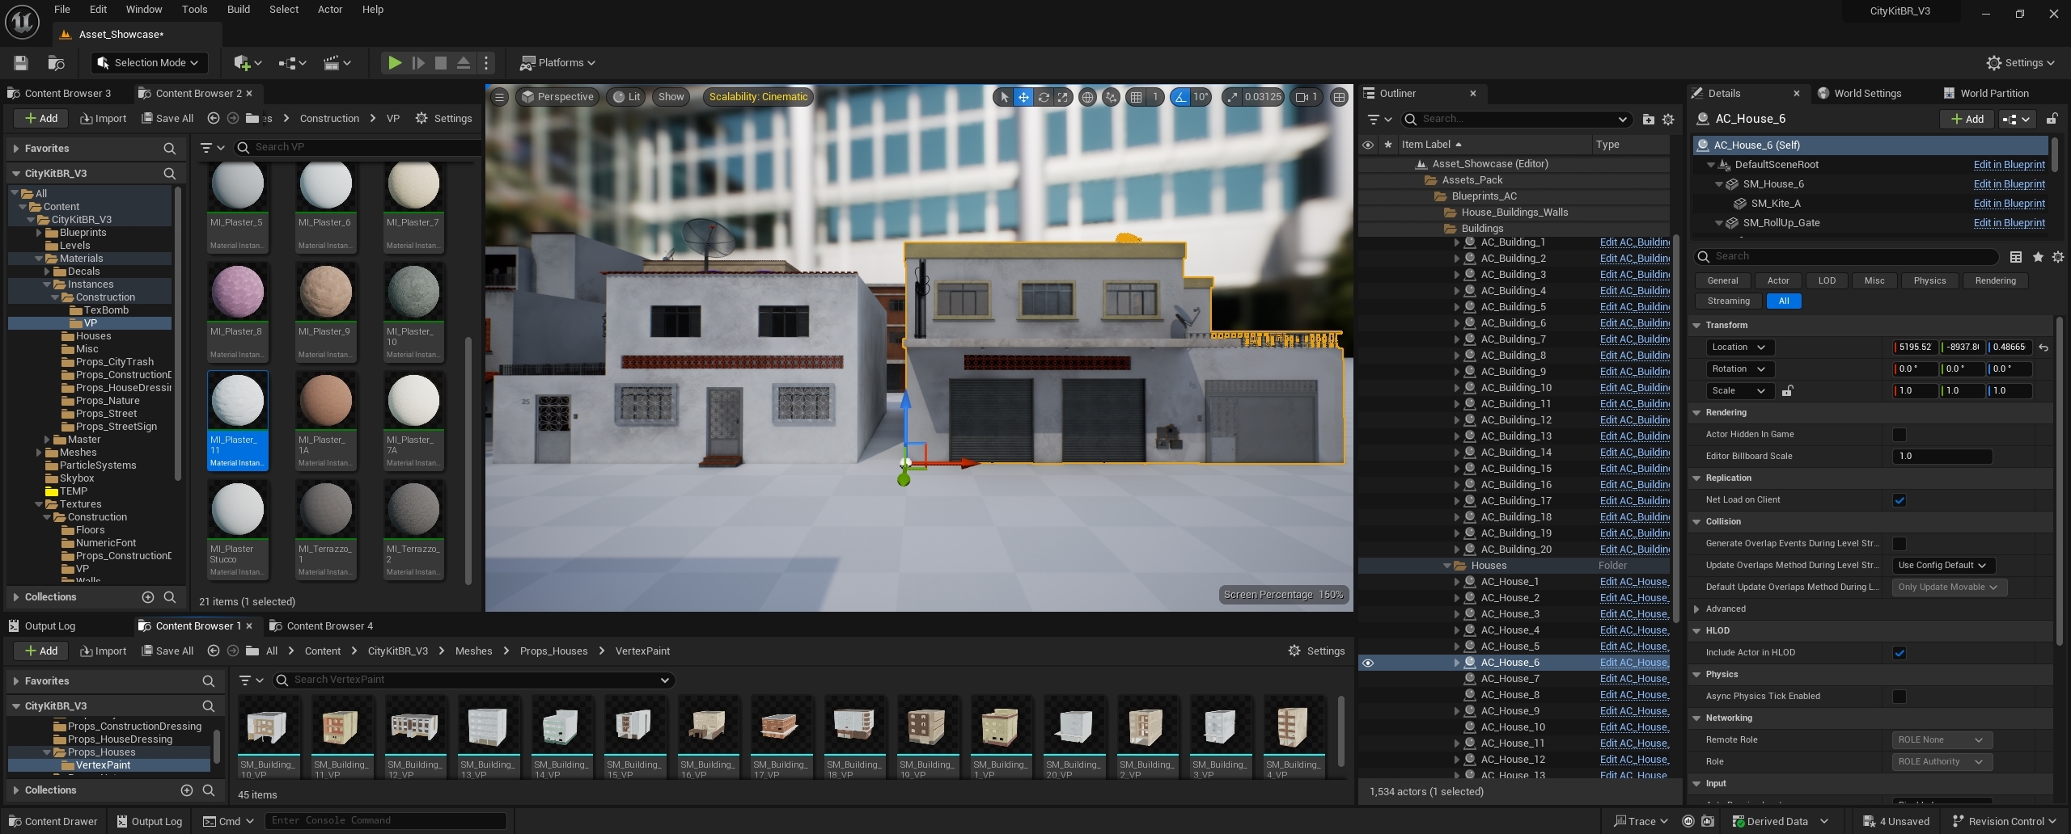The height and width of the screenshot is (834, 2071).
Task: Click the Add component button in the Details panel
Action: 1967,119
